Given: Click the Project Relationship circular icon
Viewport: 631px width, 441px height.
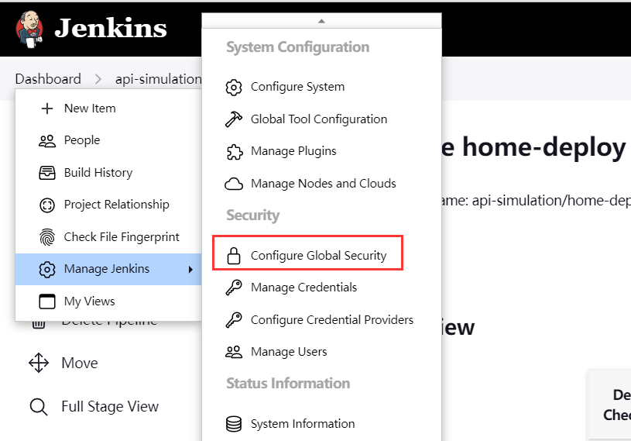Looking at the screenshot, I should [47, 205].
